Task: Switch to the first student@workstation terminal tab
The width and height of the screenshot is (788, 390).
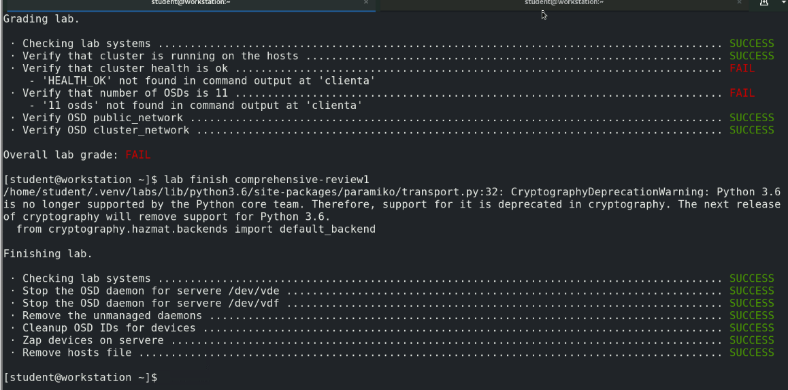Action: click(184, 3)
